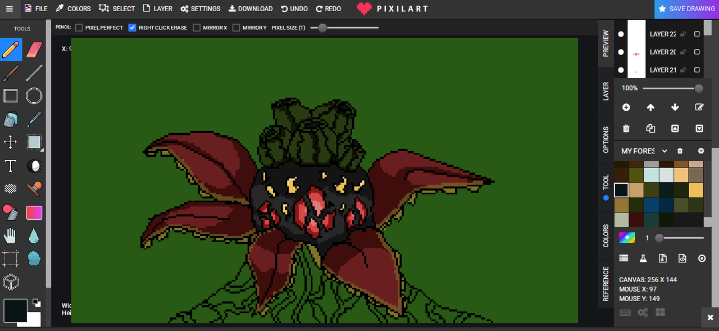Open the File menu
The height and width of the screenshot is (331, 719).
tap(36, 9)
